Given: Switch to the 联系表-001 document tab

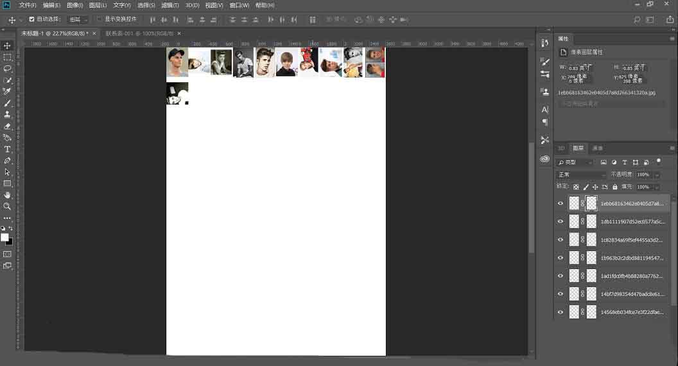Looking at the screenshot, I should [139, 33].
